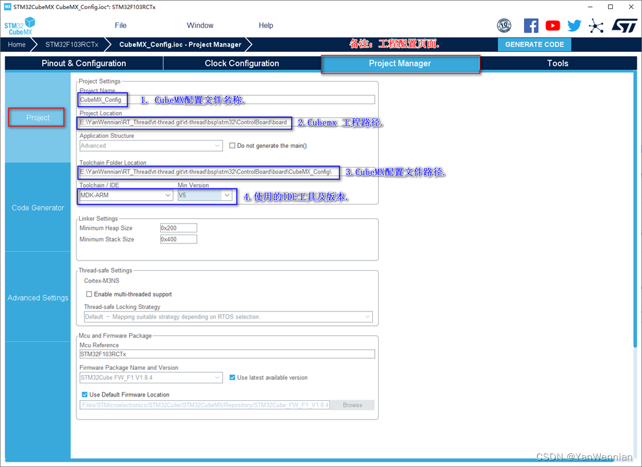This screenshot has width=642, height=467.
Task: Switch to the Tools tab
Action: pyautogui.click(x=558, y=63)
